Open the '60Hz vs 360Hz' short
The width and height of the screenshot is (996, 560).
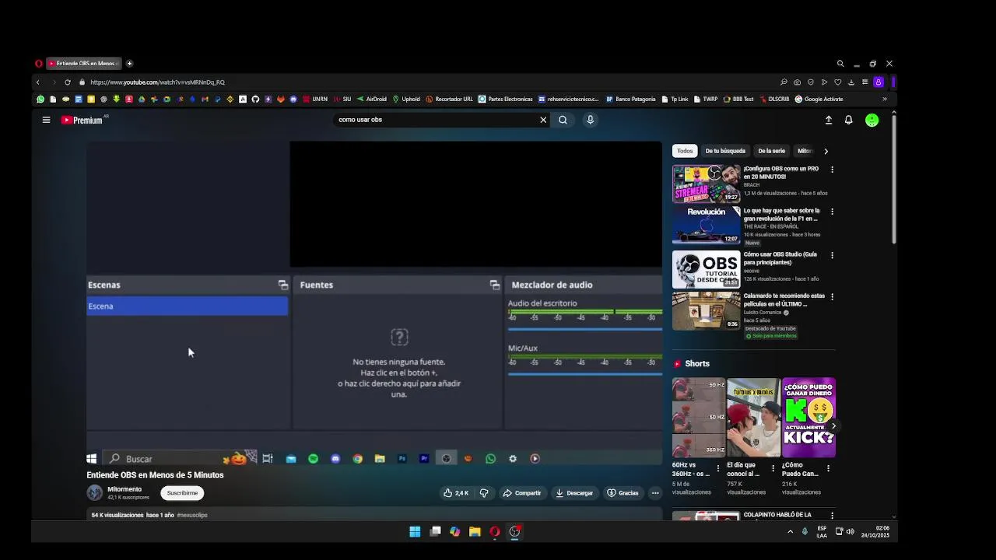[x=698, y=418]
